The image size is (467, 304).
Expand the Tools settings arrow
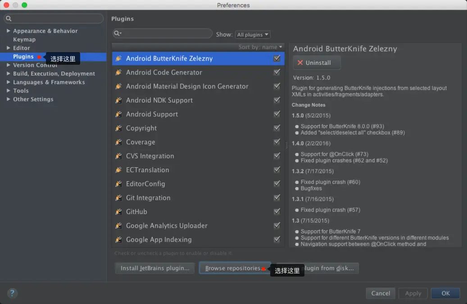point(9,90)
